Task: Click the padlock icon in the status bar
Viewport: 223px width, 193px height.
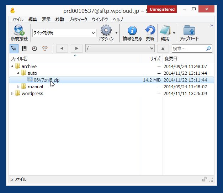Action: (204, 179)
